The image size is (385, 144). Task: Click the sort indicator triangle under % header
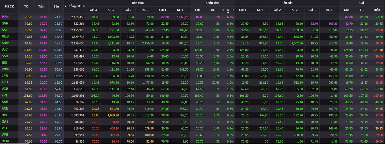[228, 13]
